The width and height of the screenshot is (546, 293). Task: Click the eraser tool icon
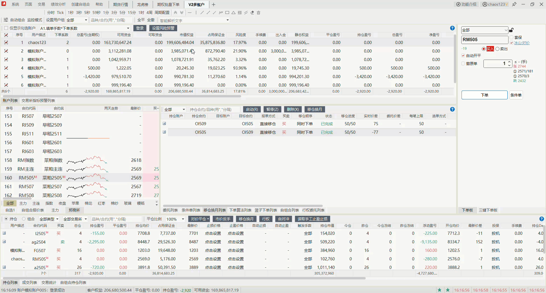[x=252, y=12]
